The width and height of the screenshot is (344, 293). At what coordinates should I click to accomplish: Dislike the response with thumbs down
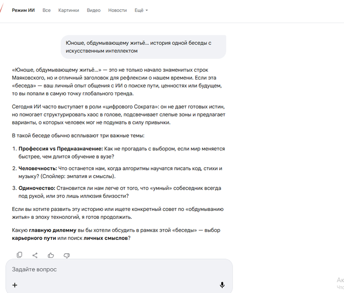[x=67, y=255]
